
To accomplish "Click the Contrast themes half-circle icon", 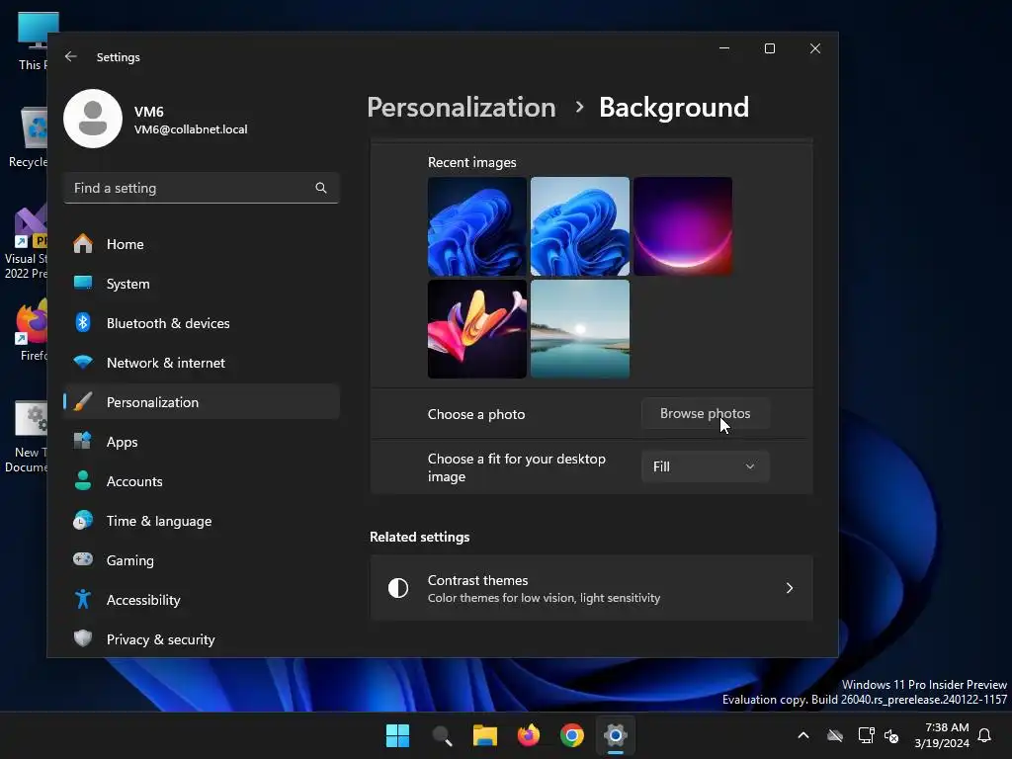I will pyautogui.click(x=398, y=588).
